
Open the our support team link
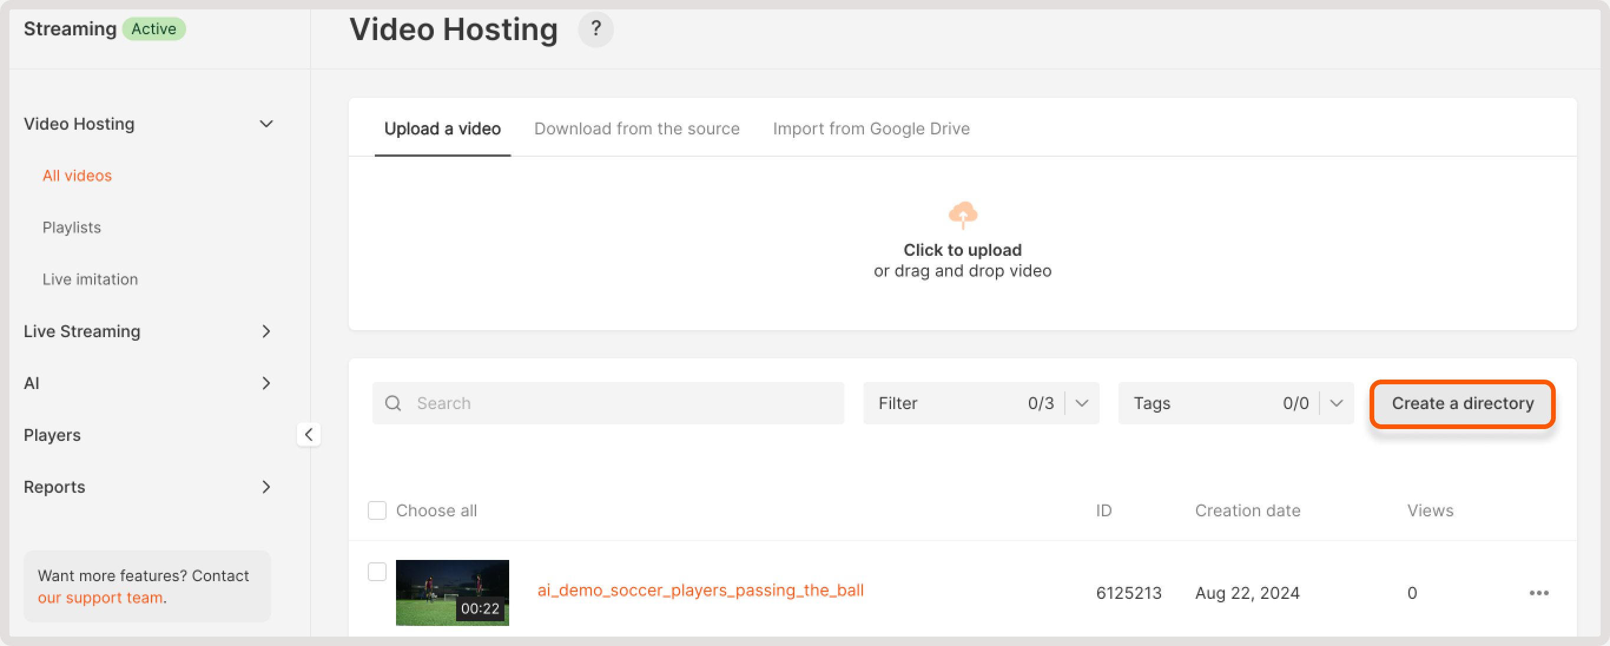coord(100,598)
